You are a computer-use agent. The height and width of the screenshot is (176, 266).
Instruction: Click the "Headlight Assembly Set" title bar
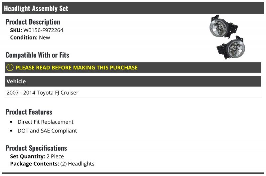coord(36,8)
